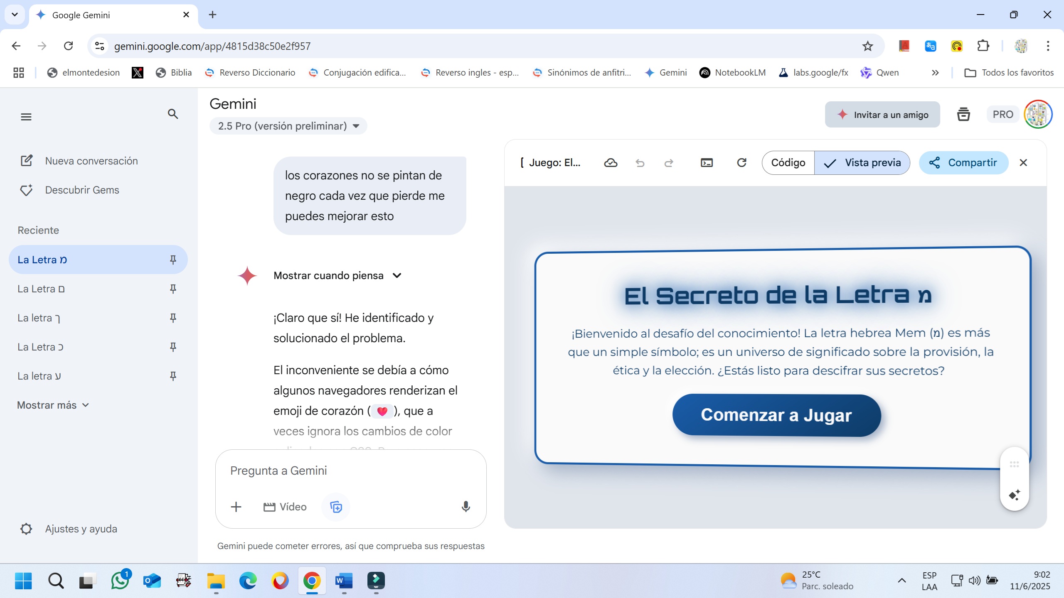This screenshot has width=1064, height=598.
Task: Click the Canvas tool icon in prompt box
Action: pyautogui.click(x=336, y=507)
